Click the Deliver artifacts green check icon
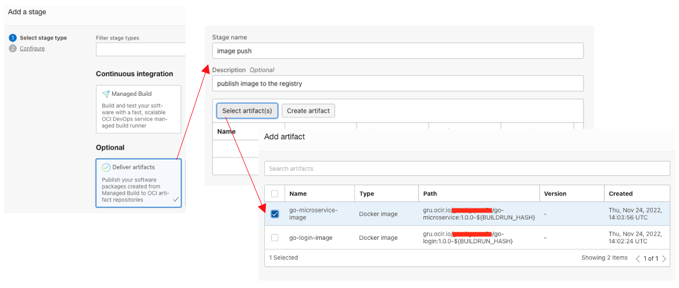 pyautogui.click(x=106, y=167)
